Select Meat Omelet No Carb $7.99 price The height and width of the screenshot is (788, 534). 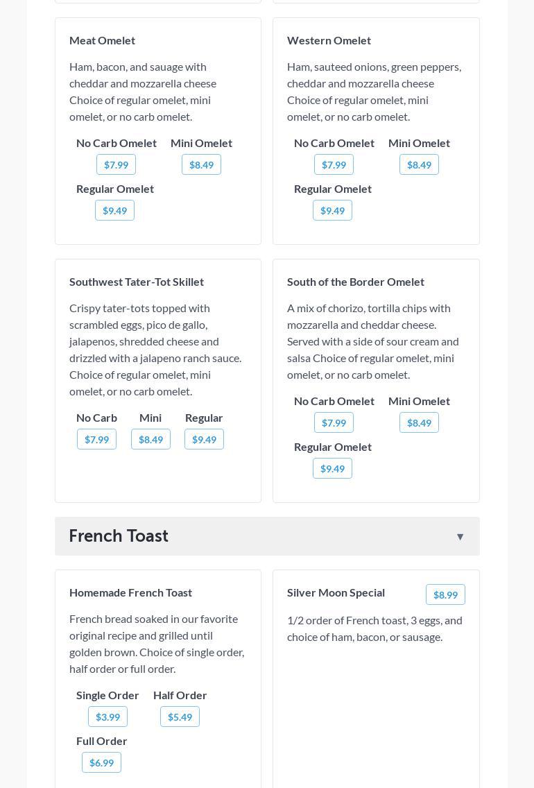[116, 164]
